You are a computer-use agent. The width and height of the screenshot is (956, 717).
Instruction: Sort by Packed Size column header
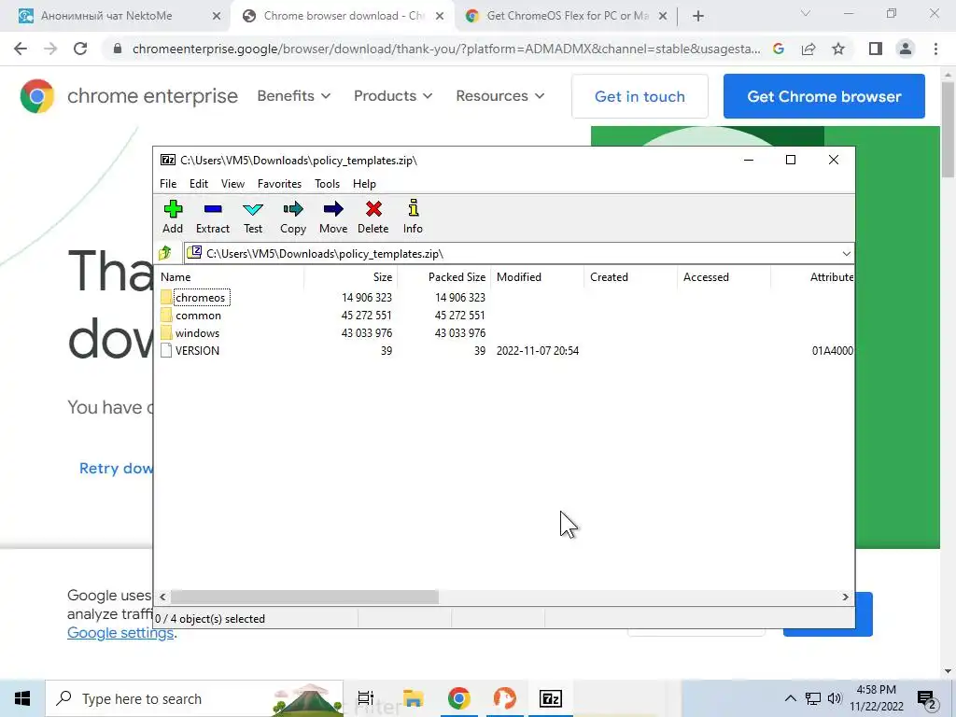point(443,276)
